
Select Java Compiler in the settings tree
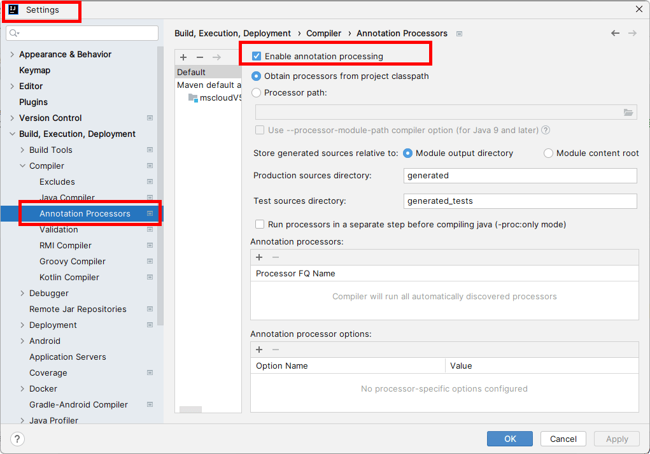67,197
